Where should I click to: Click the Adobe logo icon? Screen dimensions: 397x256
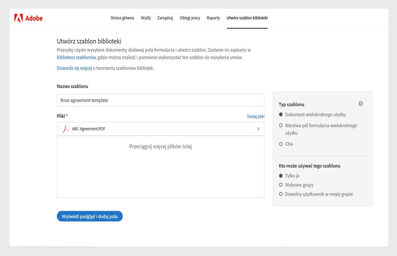(19, 18)
